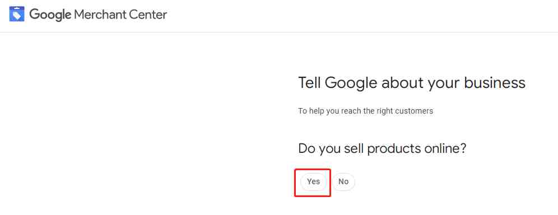This screenshot has width=558, height=215.
Task: Click the word 'sell' in the question
Action: tap(354, 148)
